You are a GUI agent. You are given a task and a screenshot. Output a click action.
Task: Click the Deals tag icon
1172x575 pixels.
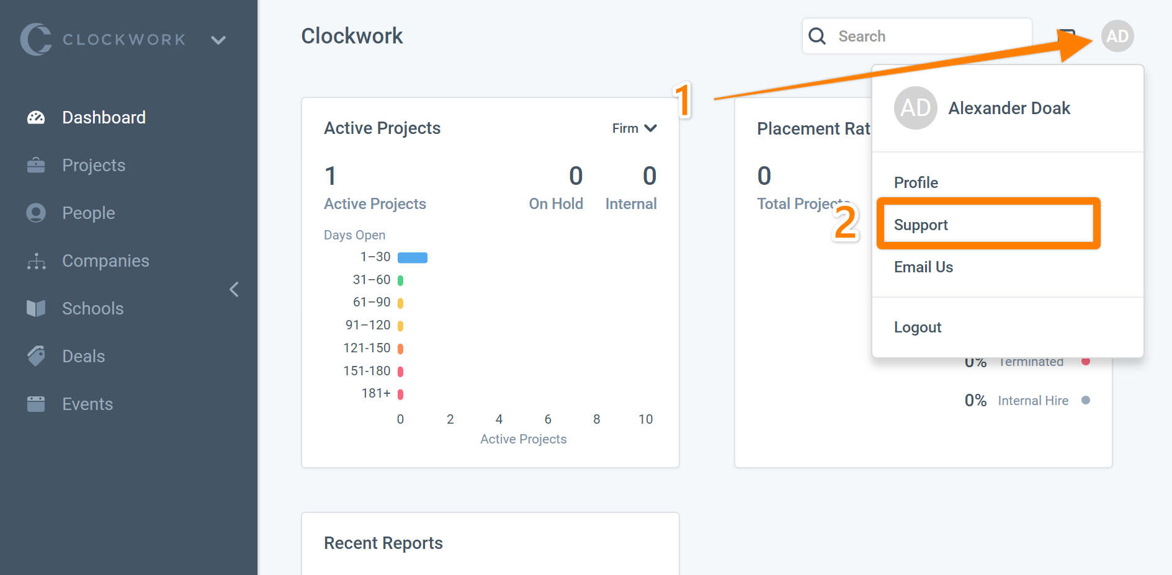[36, 356]
